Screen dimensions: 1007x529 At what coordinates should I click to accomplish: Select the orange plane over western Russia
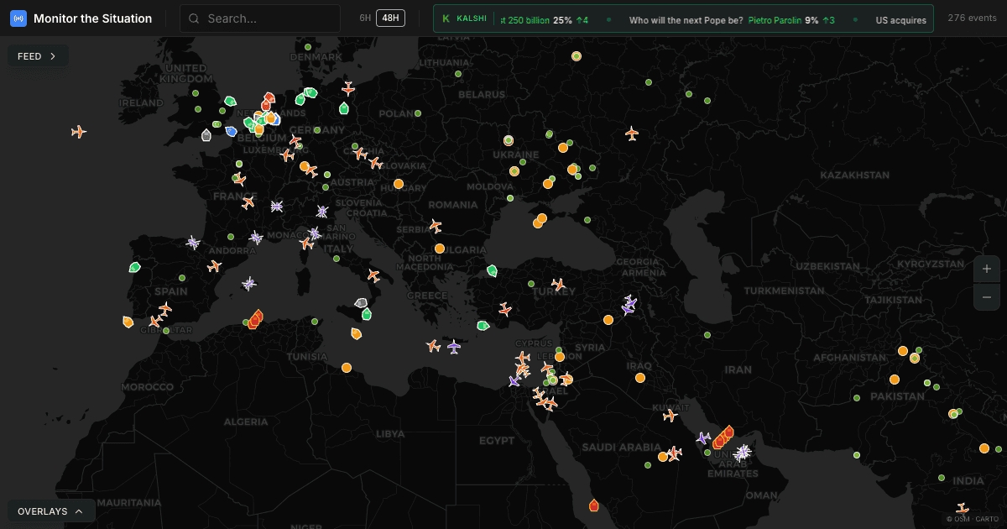click(632, 134)
